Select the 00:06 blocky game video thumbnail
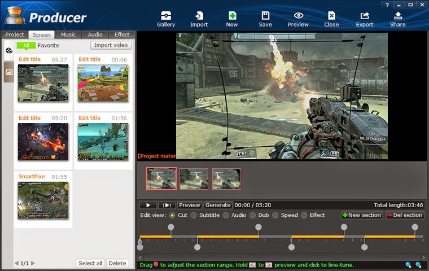429x271 pixels. (103, 83)
